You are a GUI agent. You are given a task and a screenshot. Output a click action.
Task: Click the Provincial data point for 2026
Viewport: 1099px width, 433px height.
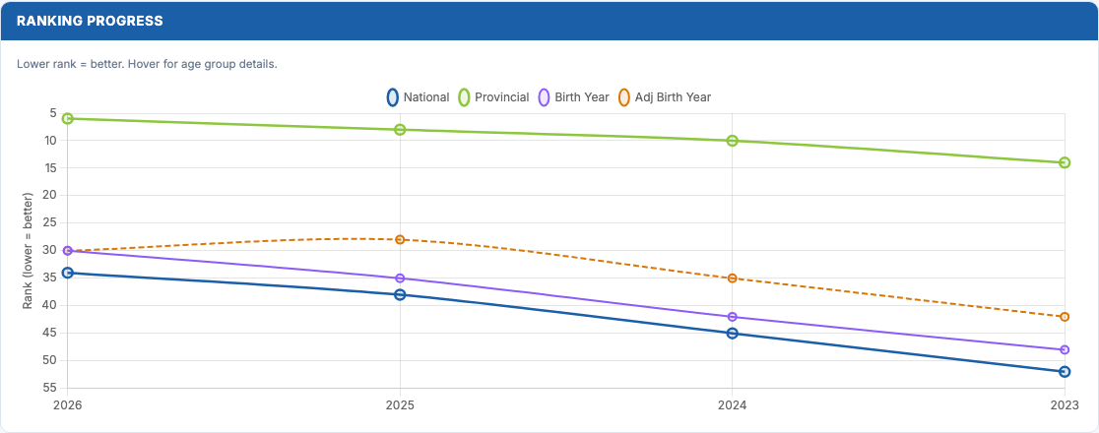[x=68, y=118]
